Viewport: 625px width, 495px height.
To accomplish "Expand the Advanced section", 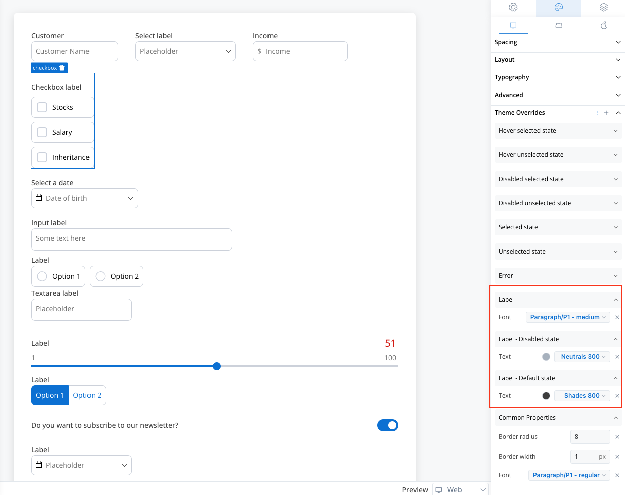I will click(x=558, y=95).
